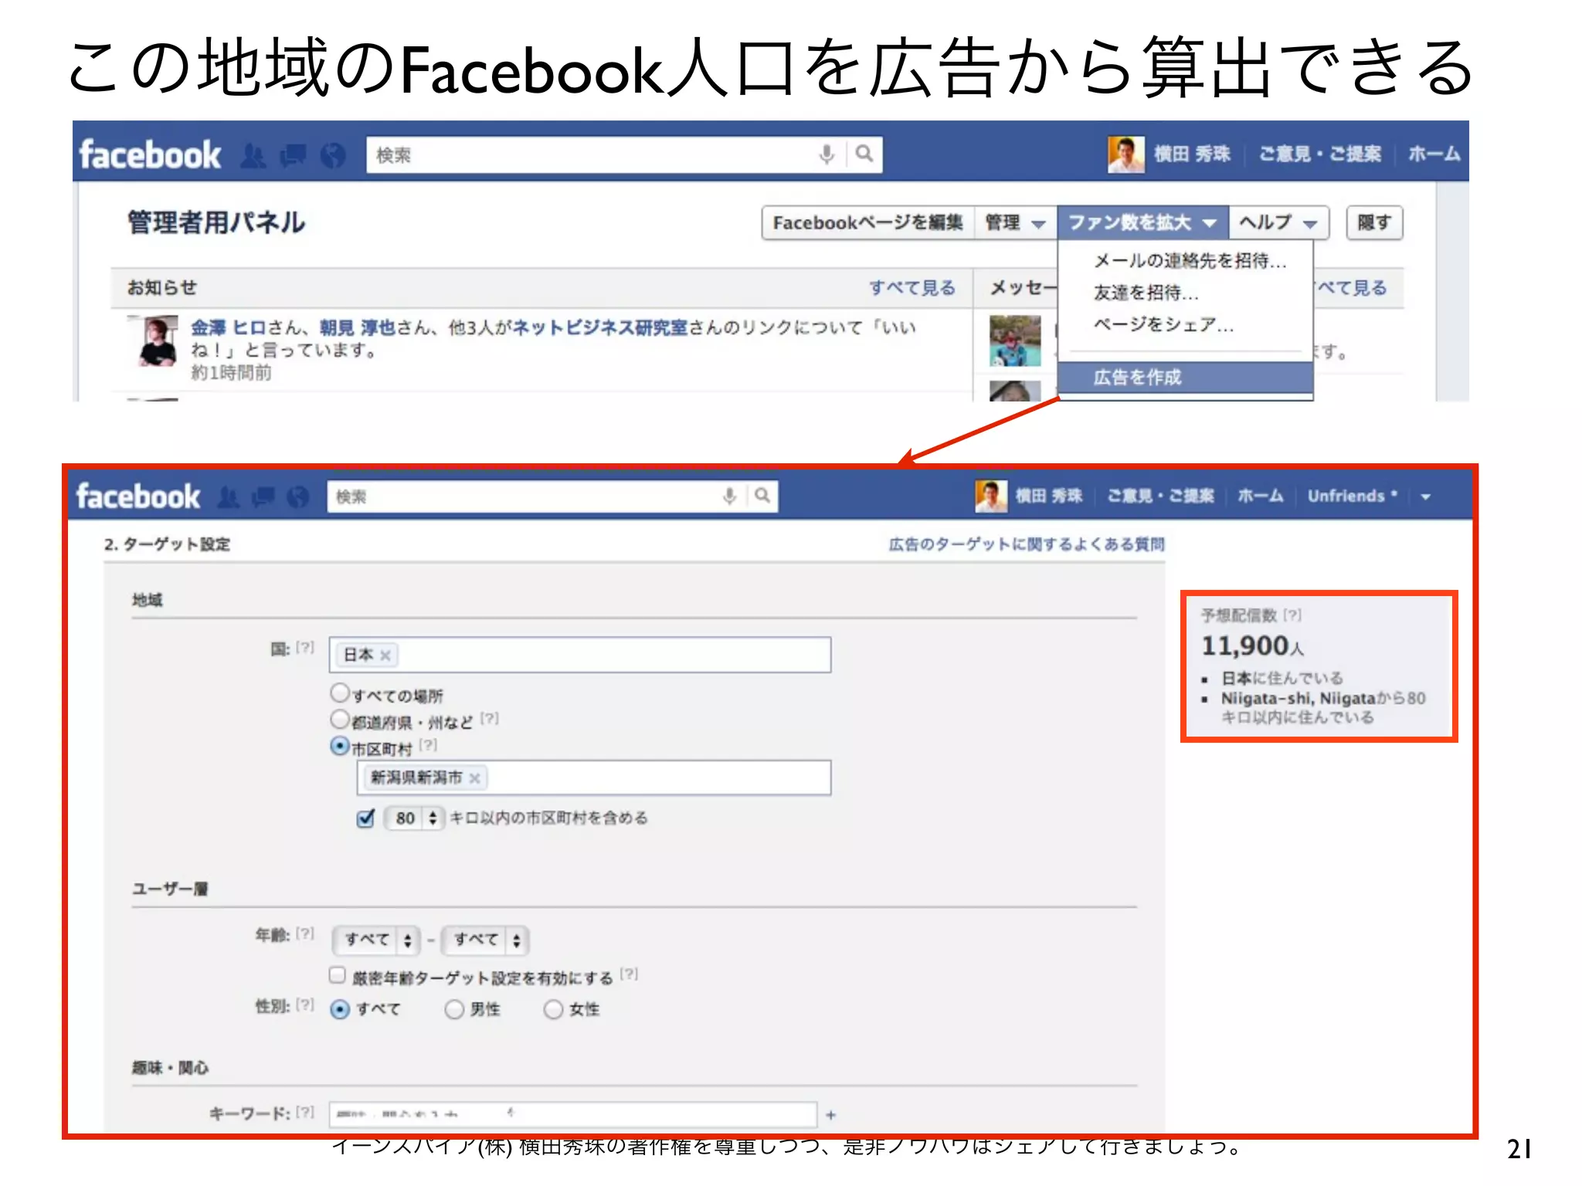The width and height of the screenshot is (1582, 1186).
Task: Open the ヘルプ dropdown
Action: tap(1278, 223)
